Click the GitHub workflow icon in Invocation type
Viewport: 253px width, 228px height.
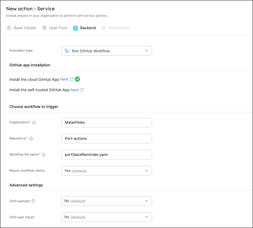(67, 51)
